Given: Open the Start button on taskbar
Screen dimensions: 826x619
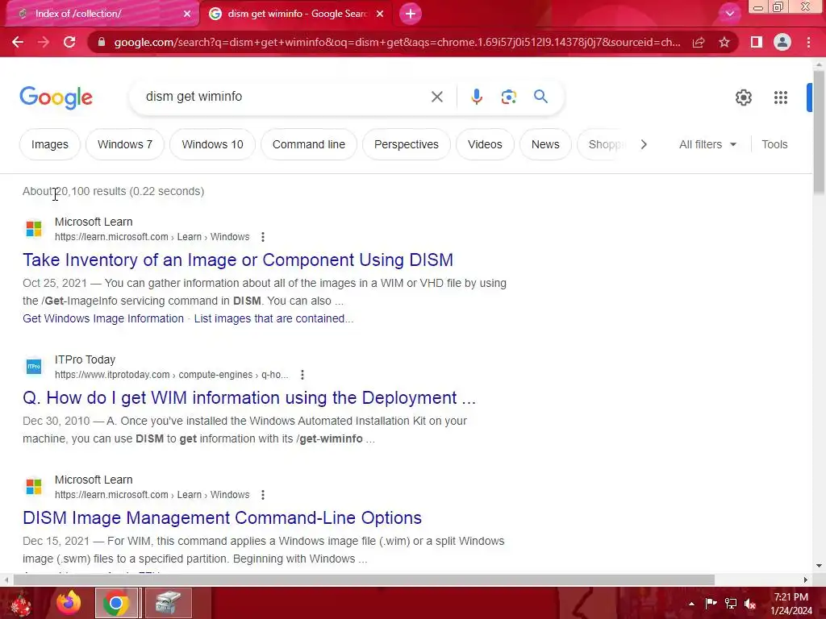Looking at the screenshot, I should pyautogui.click(x=20, y=603).
